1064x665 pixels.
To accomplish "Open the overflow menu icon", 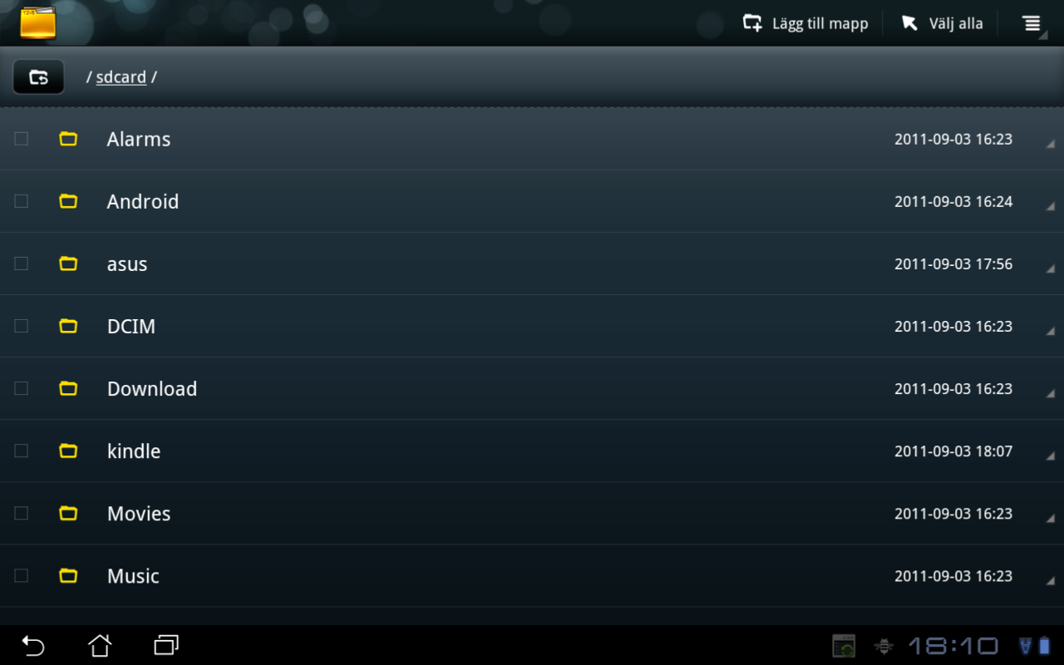I will 1032,23.
